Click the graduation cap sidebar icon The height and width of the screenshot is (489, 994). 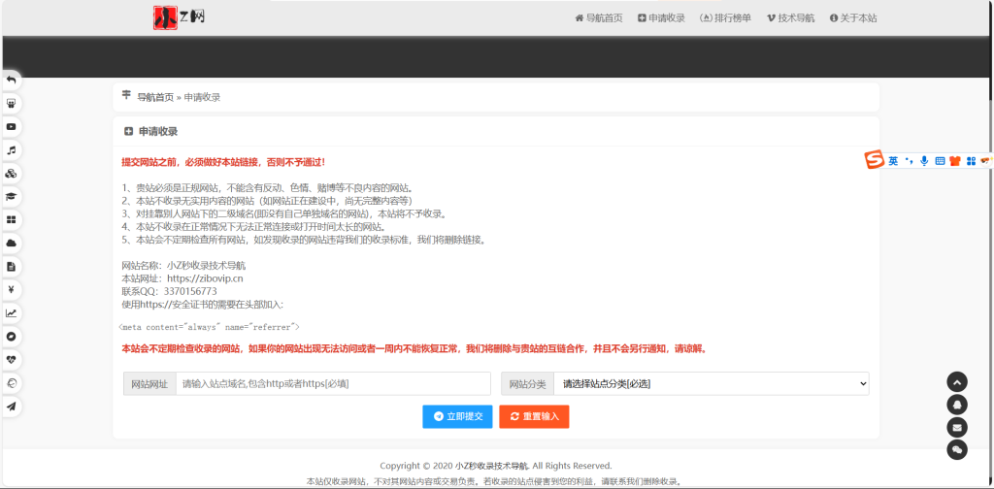click(12, 196)
